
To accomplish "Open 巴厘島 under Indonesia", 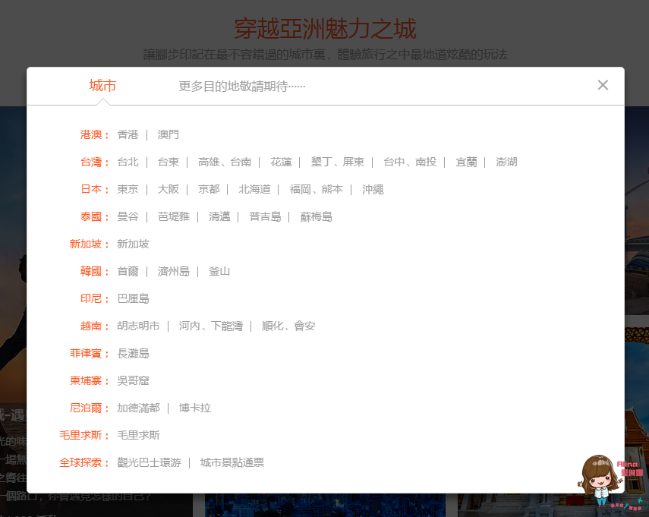I will pos(133,298).
